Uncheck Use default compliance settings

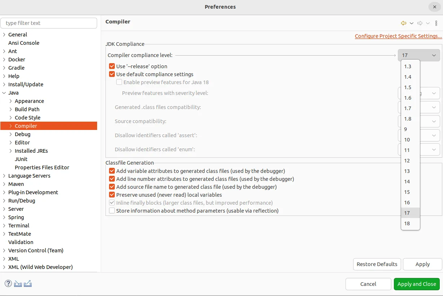pyautogui.click(x=112, y=74)
